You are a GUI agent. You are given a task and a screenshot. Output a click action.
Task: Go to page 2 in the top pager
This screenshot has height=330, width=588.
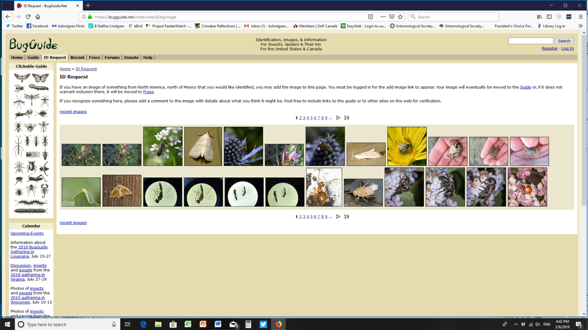(301, 118)
